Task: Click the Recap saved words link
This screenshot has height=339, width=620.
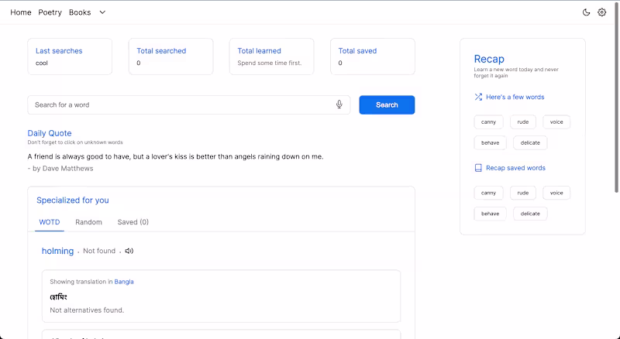Action: [515, 168]
